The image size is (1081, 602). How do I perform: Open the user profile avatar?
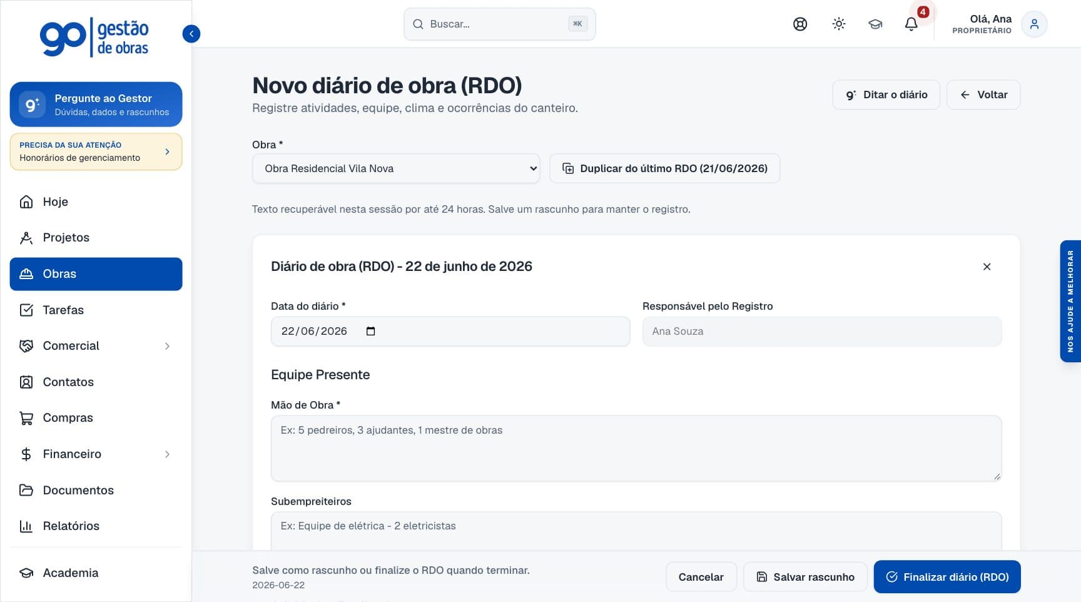coord(1034,24)
